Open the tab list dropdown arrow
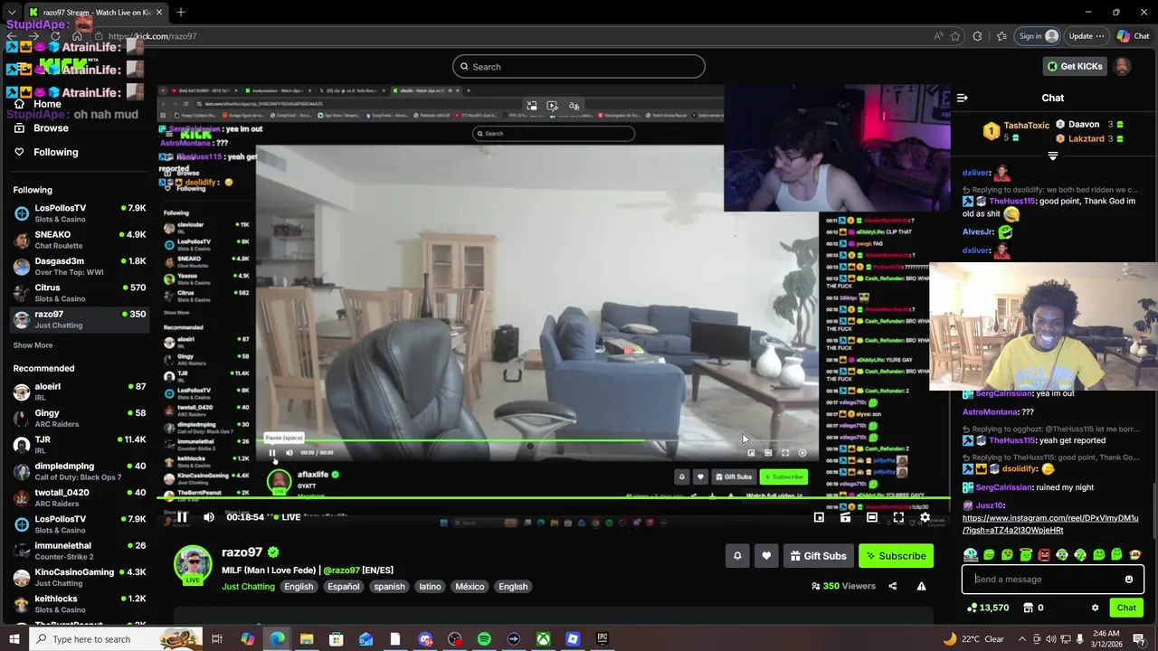 coord(12,12)
